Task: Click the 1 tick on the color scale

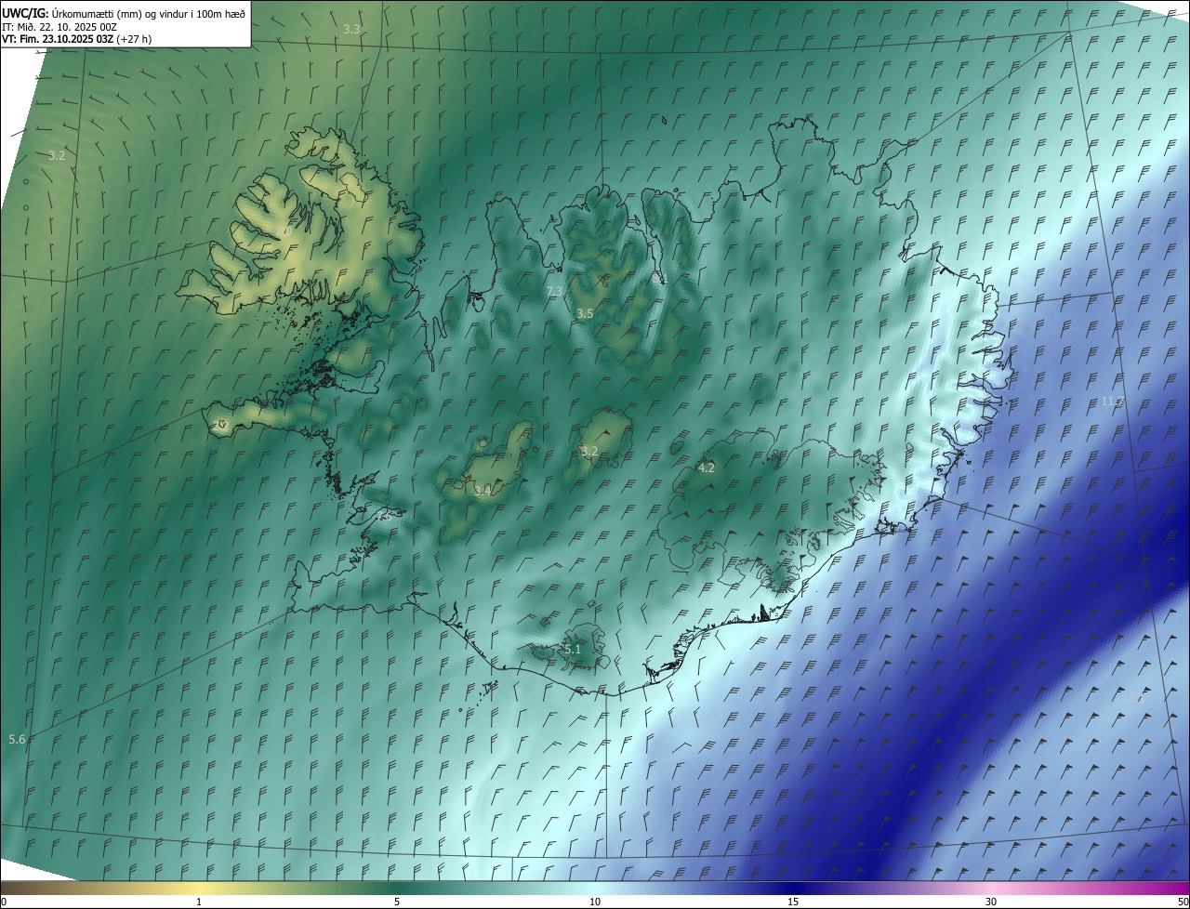Action: [x=199, y=902]
